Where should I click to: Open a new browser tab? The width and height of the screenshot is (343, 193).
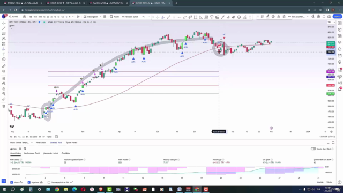point(176,3)
